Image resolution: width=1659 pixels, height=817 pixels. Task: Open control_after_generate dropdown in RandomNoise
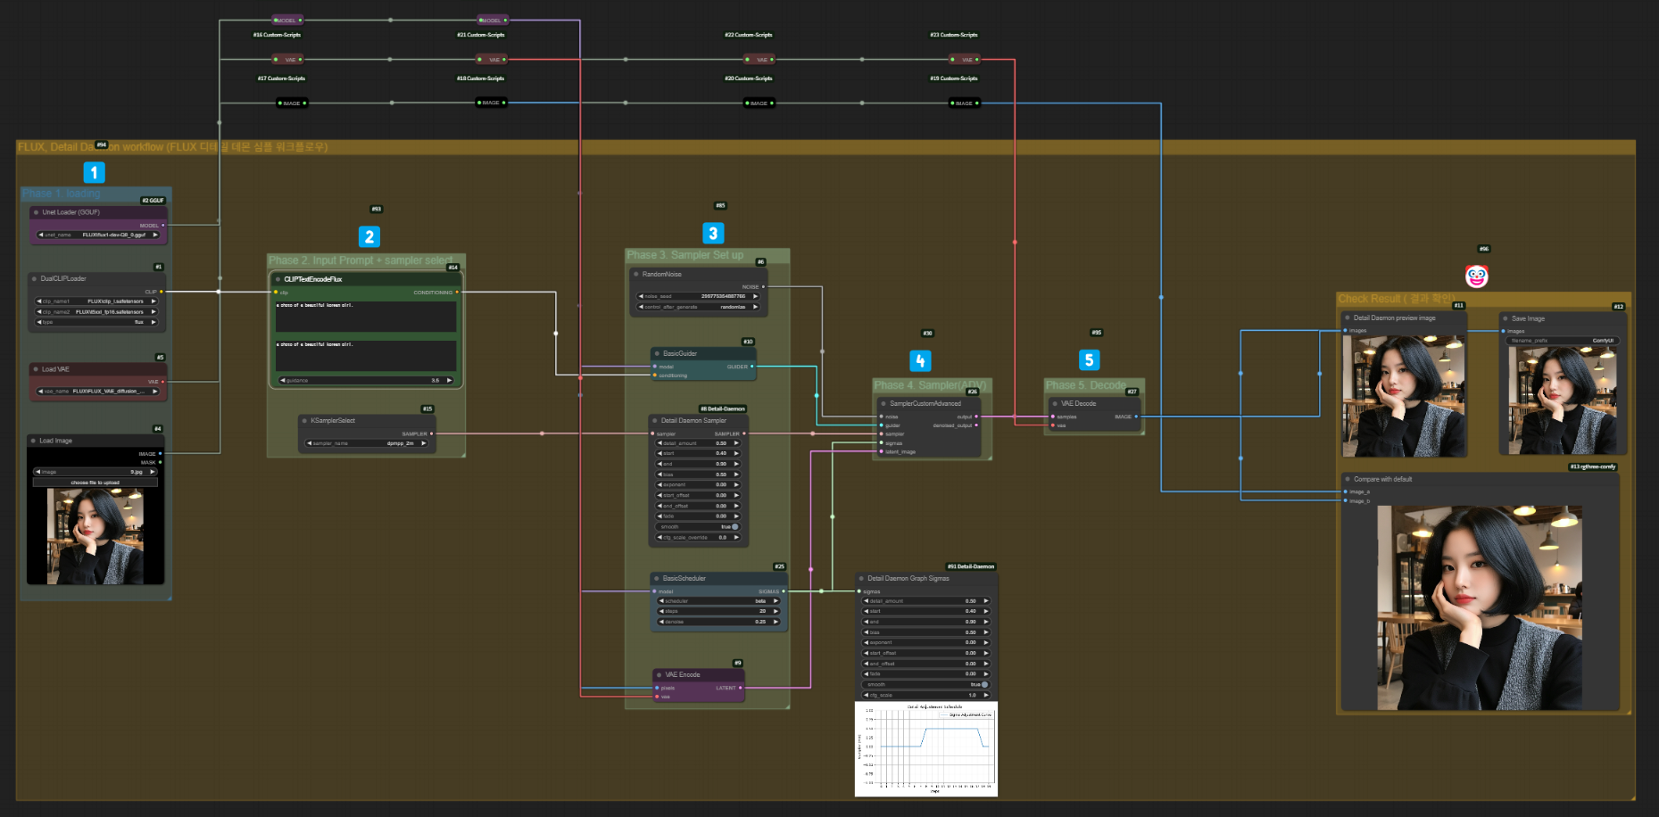click(699, 307)
